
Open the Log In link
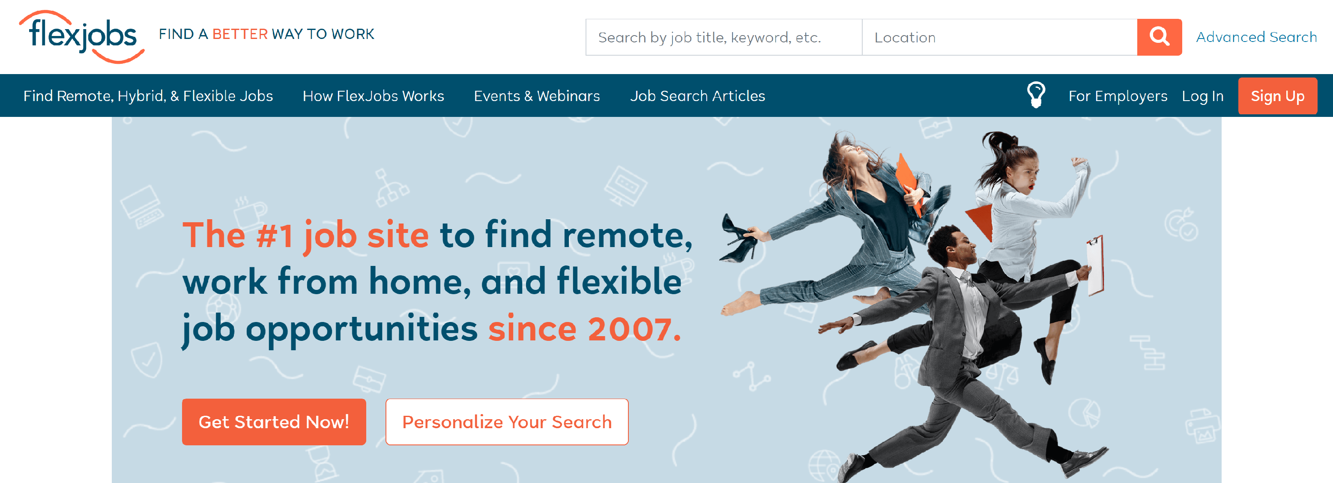click(x=1202, y=96)
